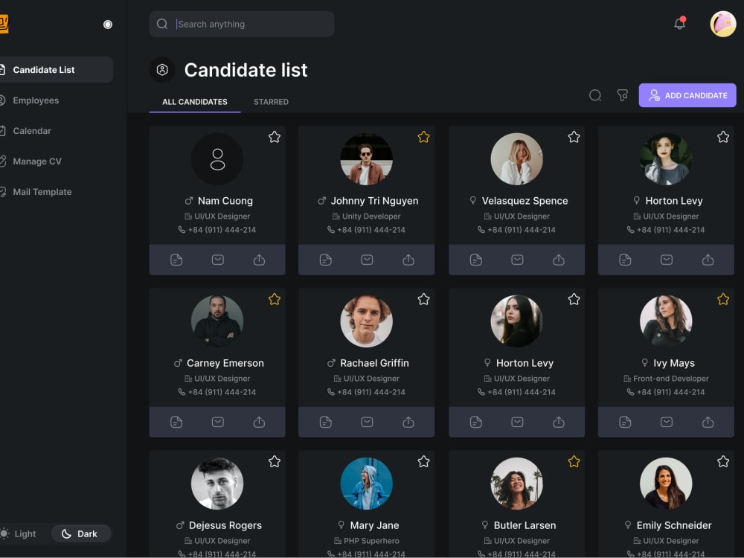The height and width of the screenshot is (558, 744).
Task: Email Carney Emerson using envelope icon
Action: [218, 422]
